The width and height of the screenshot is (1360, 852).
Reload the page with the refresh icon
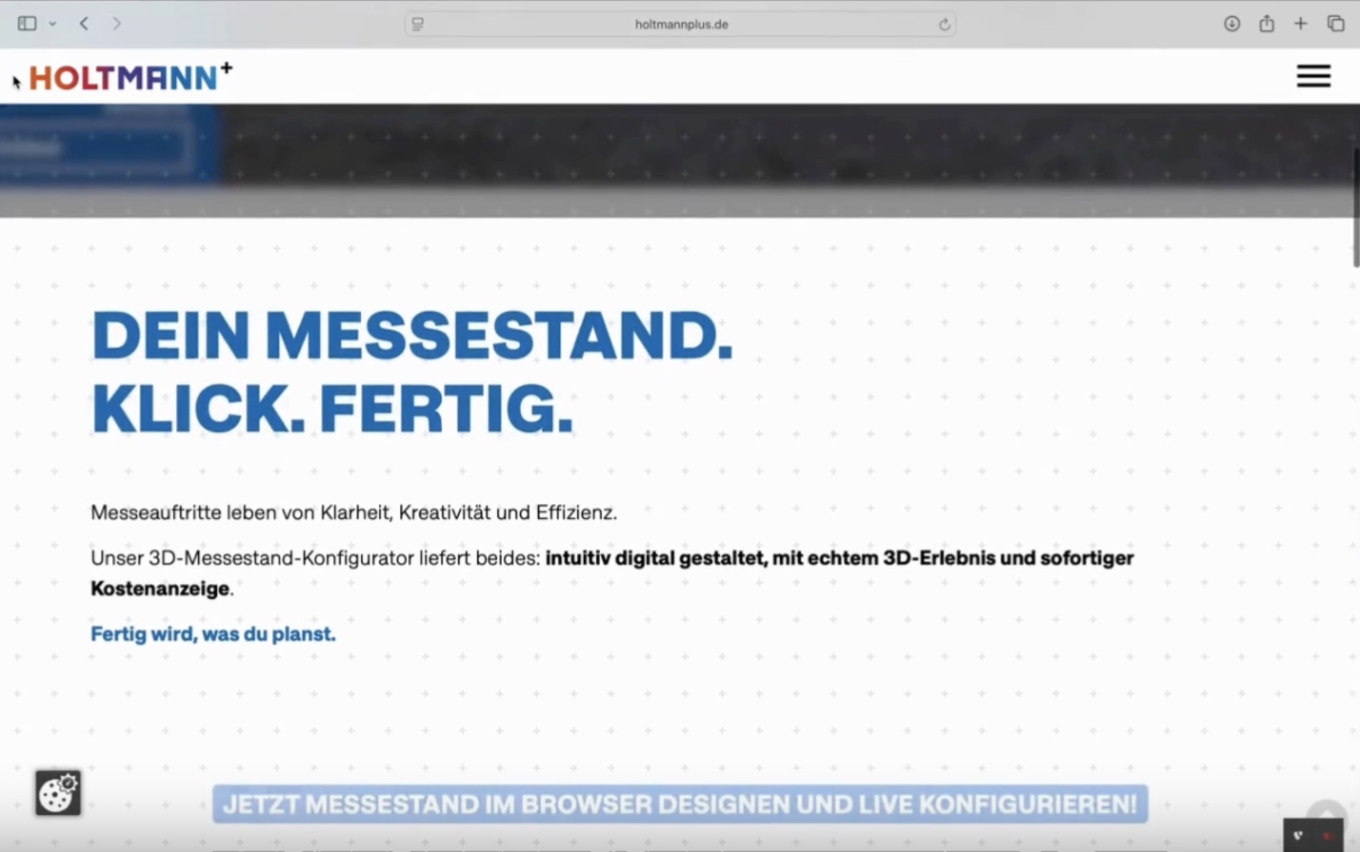click(x=944, y=25)
